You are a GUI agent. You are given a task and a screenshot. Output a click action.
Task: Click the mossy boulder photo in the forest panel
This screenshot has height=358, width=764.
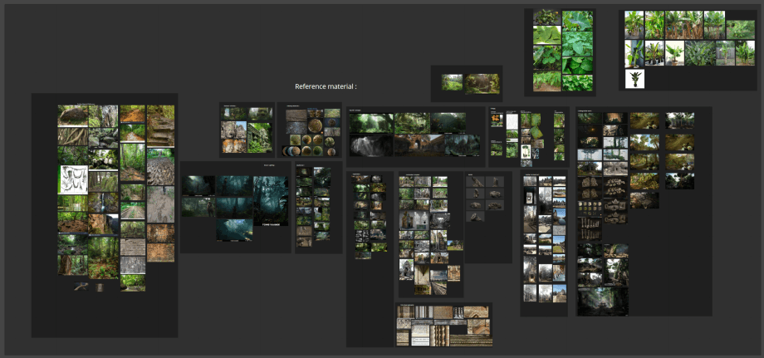(72, 116)
